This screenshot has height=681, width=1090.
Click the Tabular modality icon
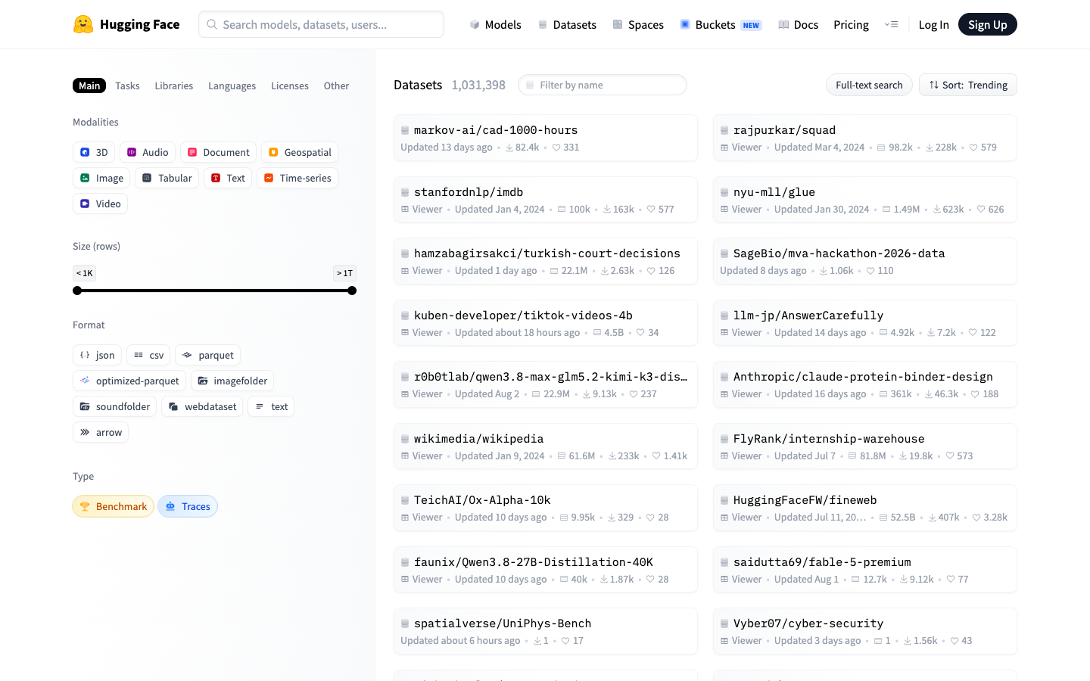147,178
